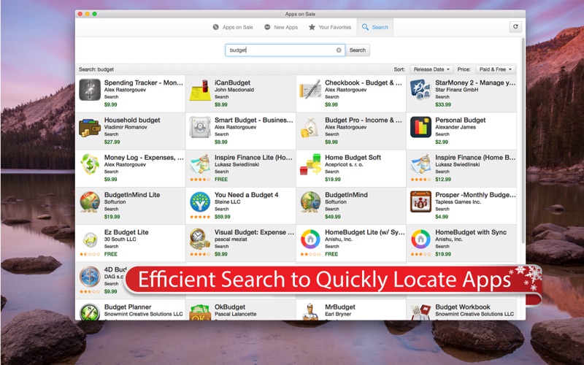Open BudgetInMind Lite globe icon
Image resolution: width=584 pixels, height=365 pixels.
click(90, 202)
